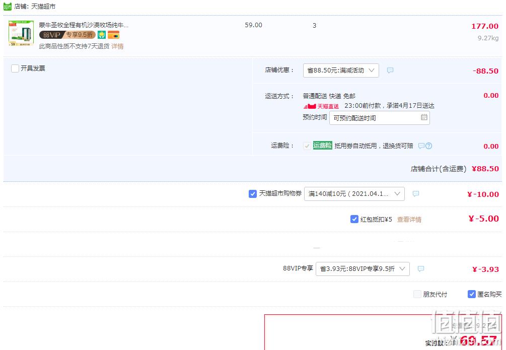Click the 店铺优惠： label
Screen dimensions: 506x350
coord(279,70)
